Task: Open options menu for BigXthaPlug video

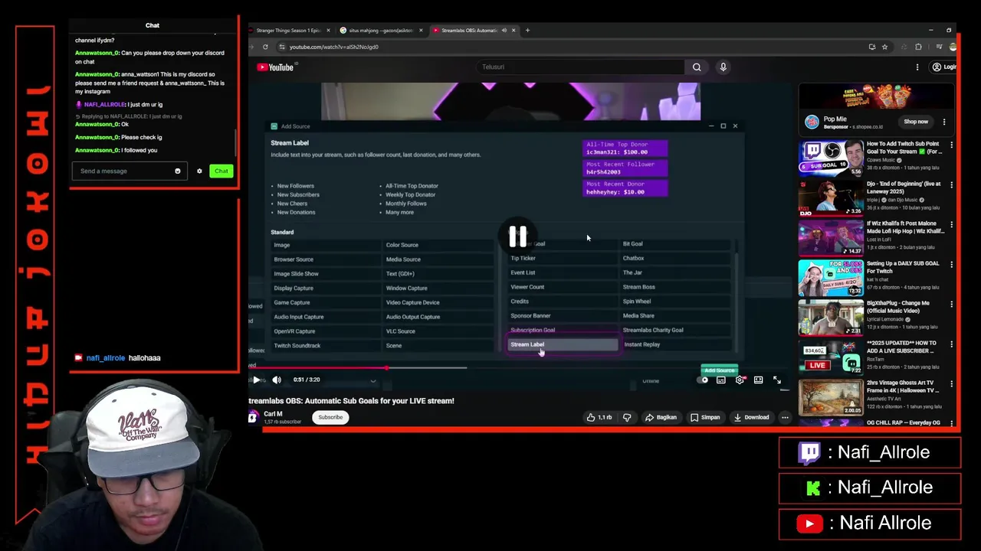Action: (952, 304)
